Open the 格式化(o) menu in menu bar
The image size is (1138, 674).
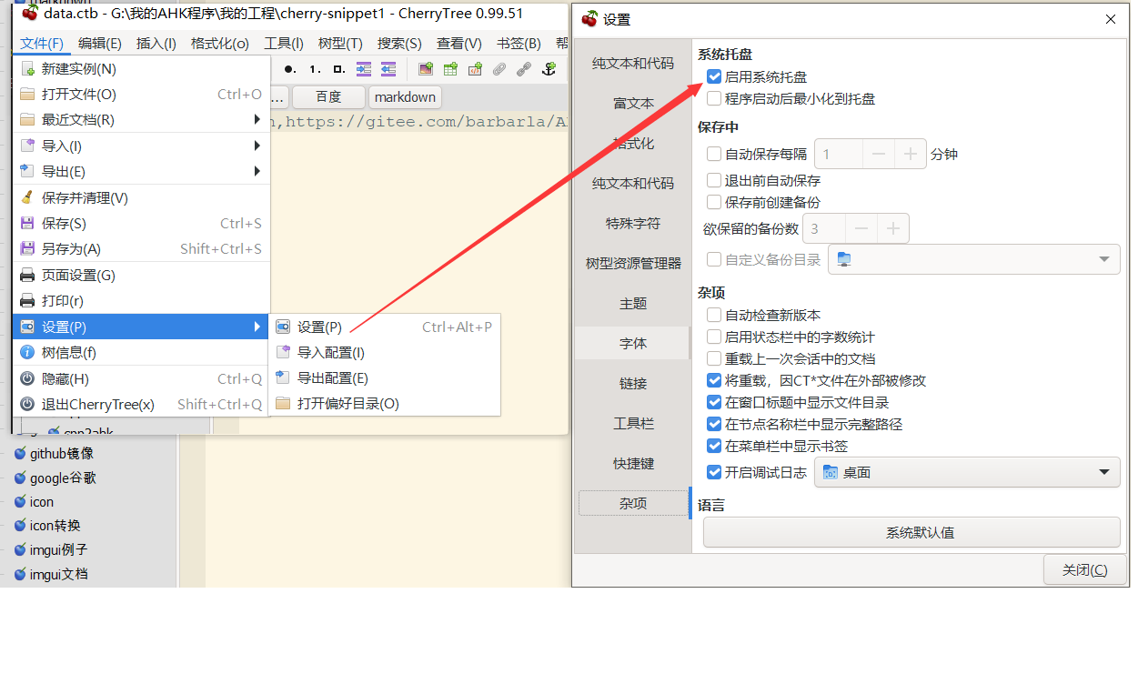[219, 44]
